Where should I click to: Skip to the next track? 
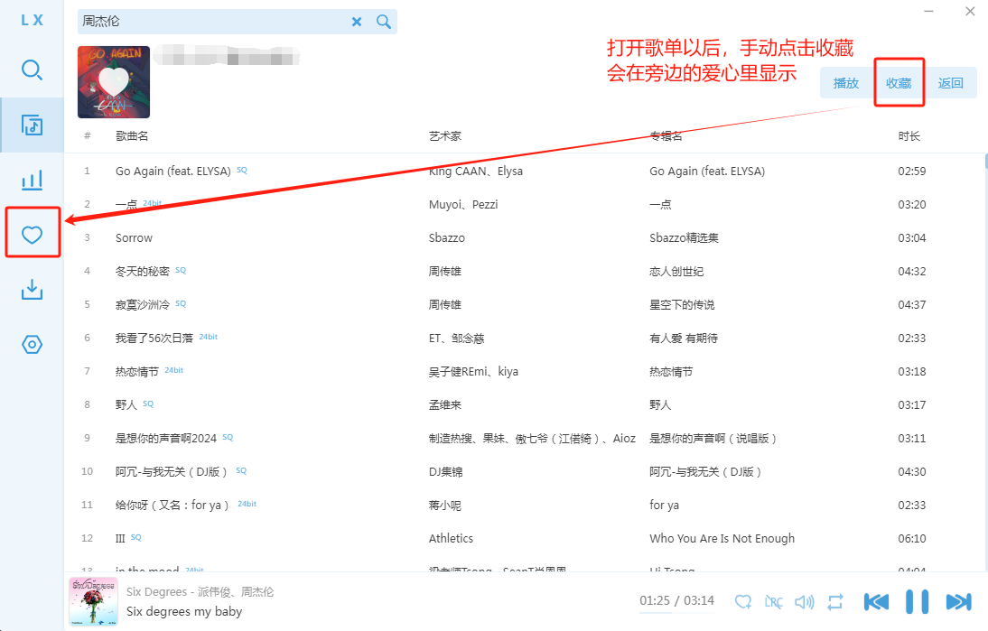point(958,601)
